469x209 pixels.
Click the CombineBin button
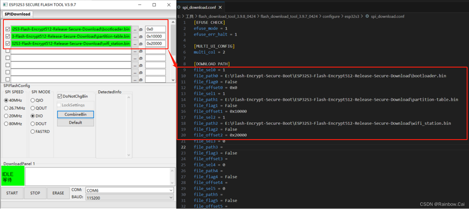click(76, 115)
